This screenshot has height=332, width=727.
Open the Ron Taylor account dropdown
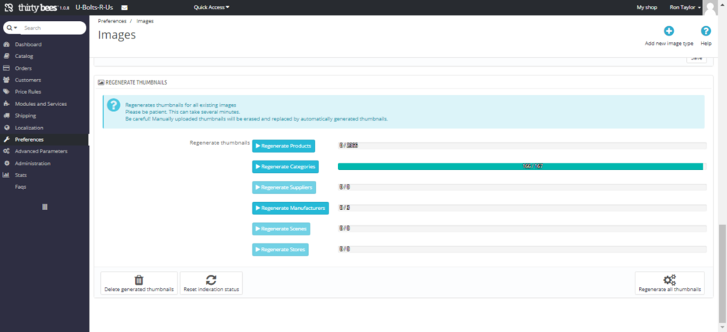pyautogui.click(x=685, y=7)
